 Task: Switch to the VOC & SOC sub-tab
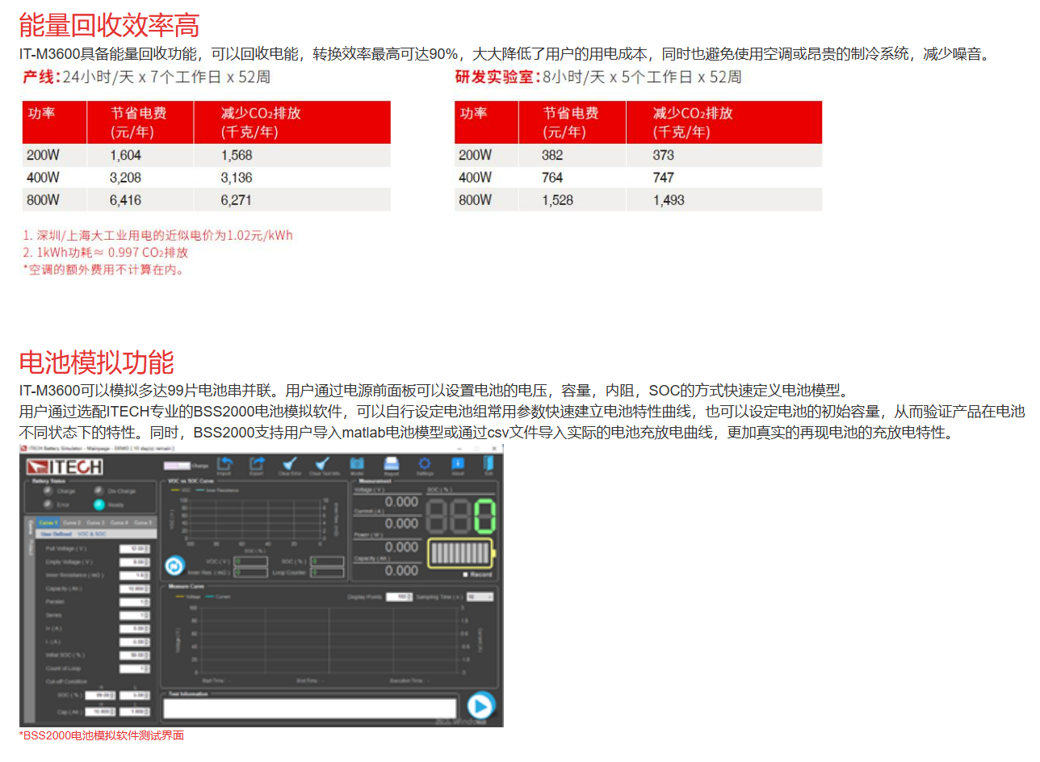pyautogui.click(x=92, y=534)
